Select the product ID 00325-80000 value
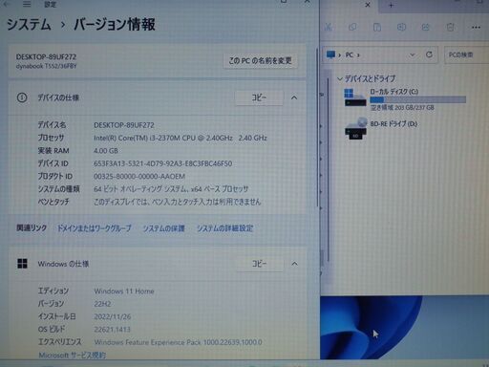489x367 pixels. pyautogui.click(x=139, y=176)
